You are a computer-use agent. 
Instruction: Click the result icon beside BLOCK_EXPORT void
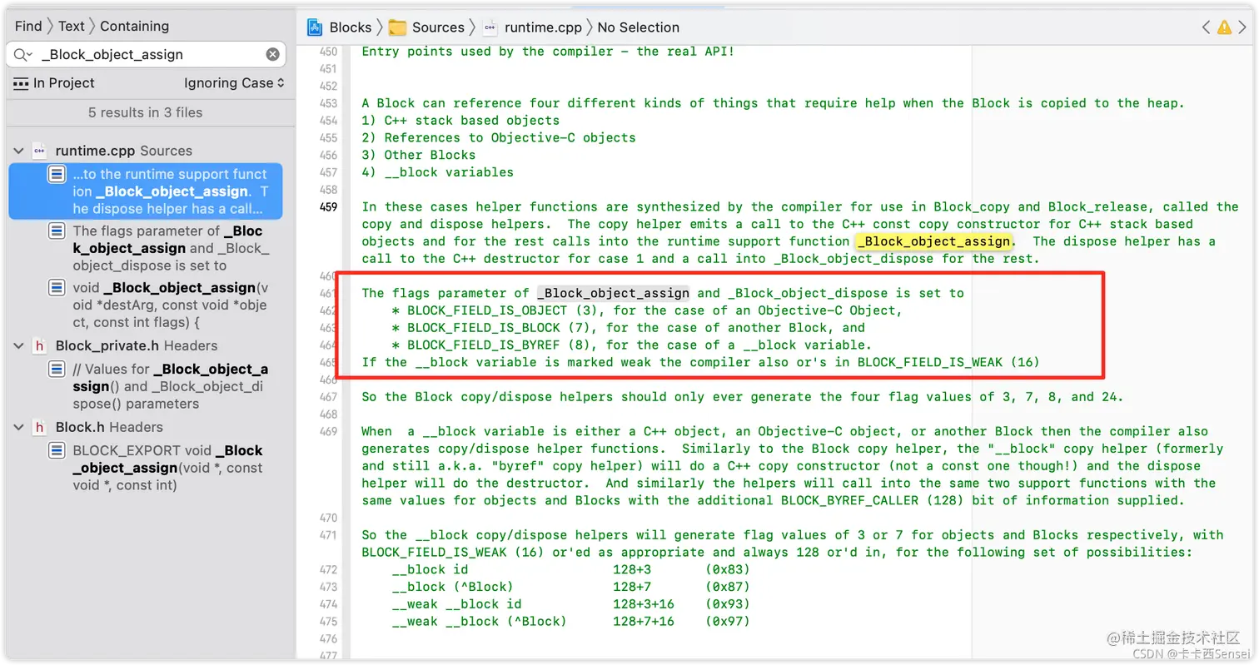pos(57,451)
